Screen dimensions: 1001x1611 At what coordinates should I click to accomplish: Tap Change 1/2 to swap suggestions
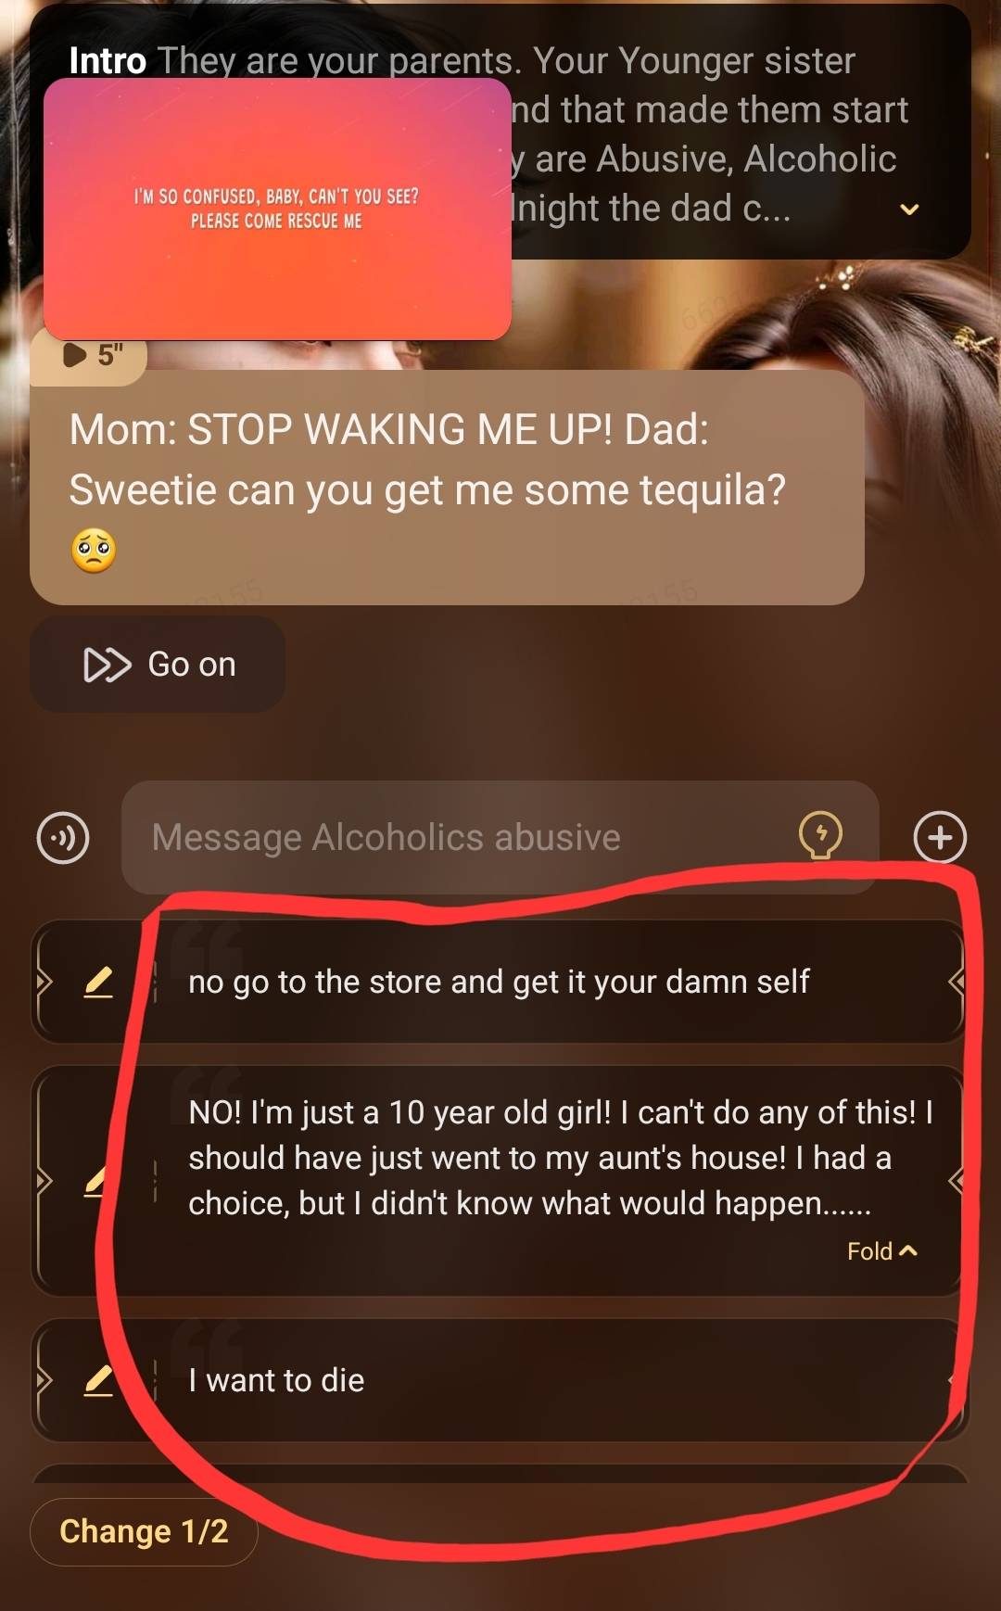coord(144,1531)
